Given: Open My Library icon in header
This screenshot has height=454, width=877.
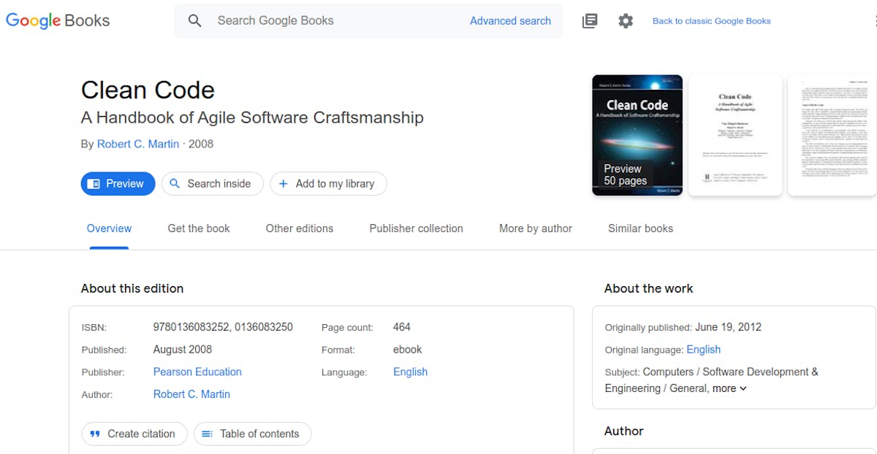Looking at the screenshot, I should (590, 21).
